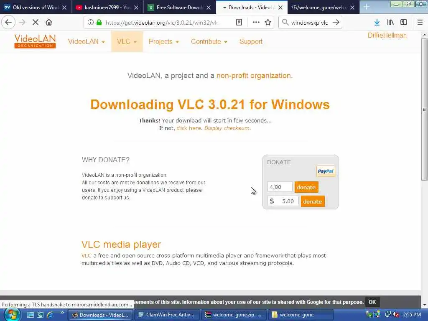Toggle the sidebar view icon
Viewport: 428px width, 321px height.
point(404,23)
